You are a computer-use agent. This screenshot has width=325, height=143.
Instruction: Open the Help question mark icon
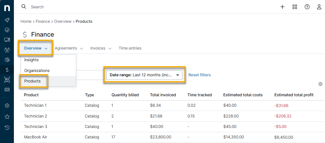click(x=307, y=7)
